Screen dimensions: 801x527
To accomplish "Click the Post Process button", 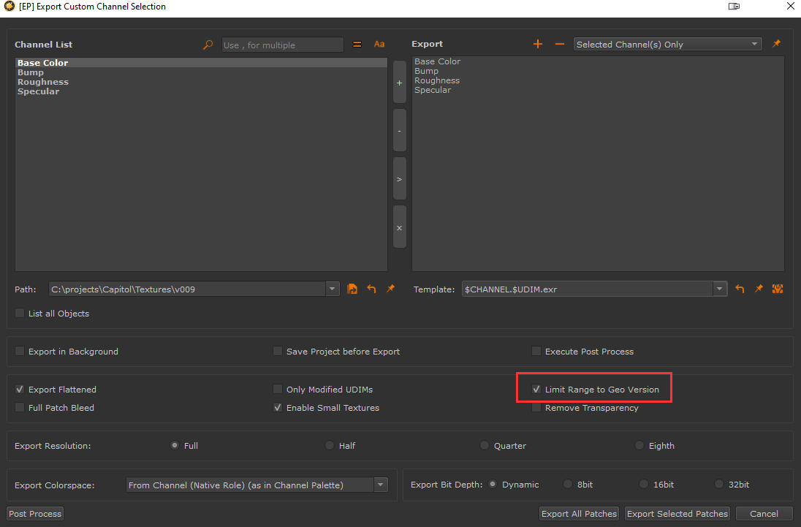I will click(x=35, y=514).
